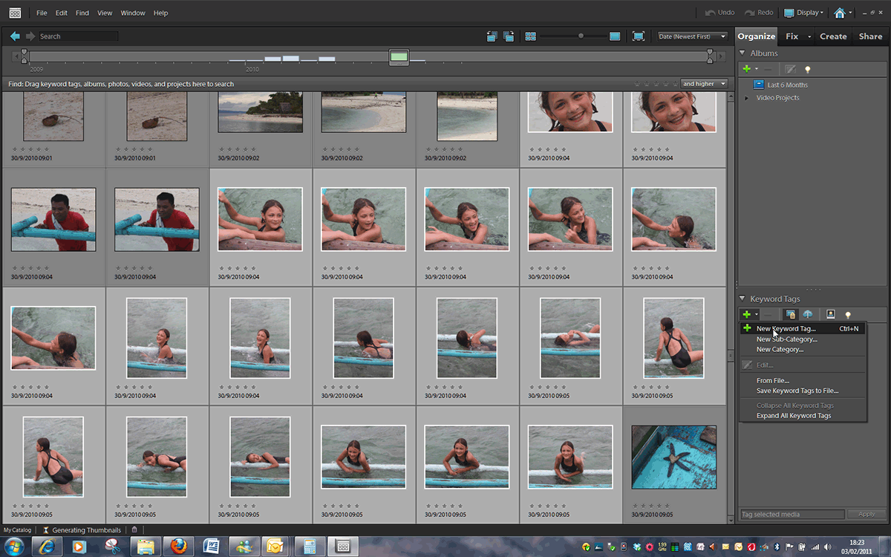
Task: Collapse the Albums panel
Action: pyautogui.click(x=742, y=53)
